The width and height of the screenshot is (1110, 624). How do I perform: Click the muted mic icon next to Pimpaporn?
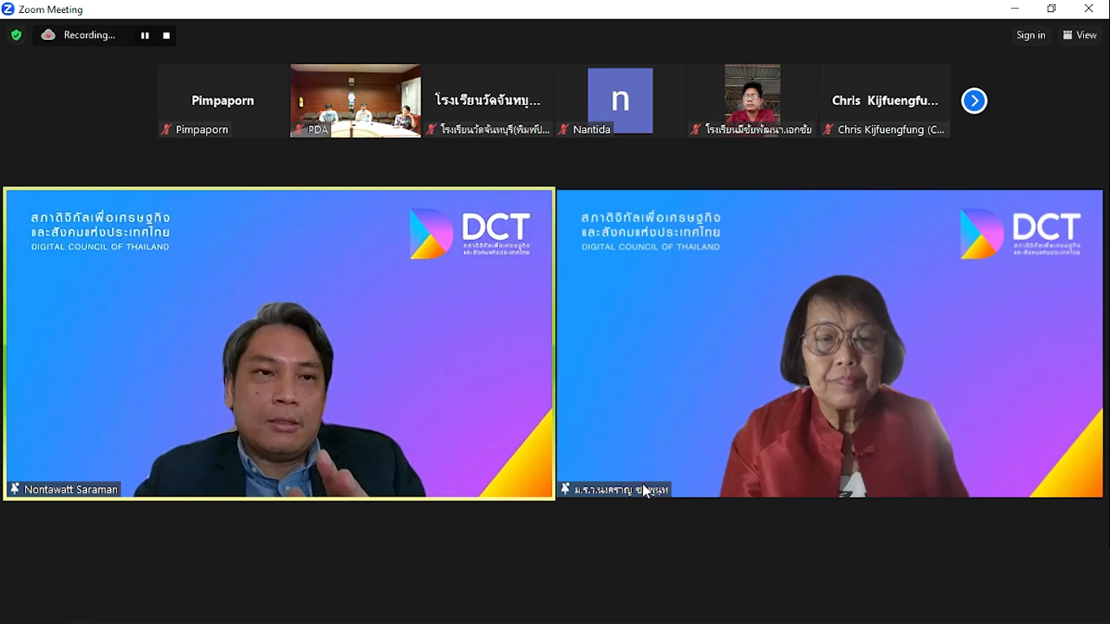coord(167,130)
